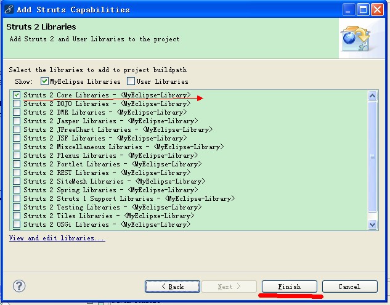Click the help question mark icon
Viewport: 390px width, 305px height.
19,286
